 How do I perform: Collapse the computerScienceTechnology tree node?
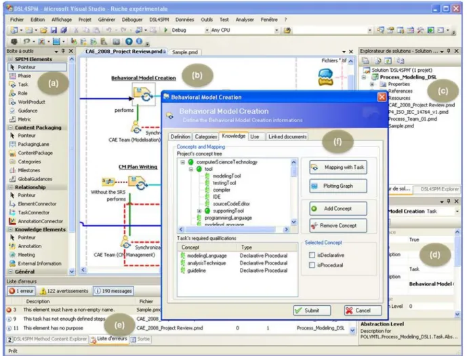tap(182, 162)
